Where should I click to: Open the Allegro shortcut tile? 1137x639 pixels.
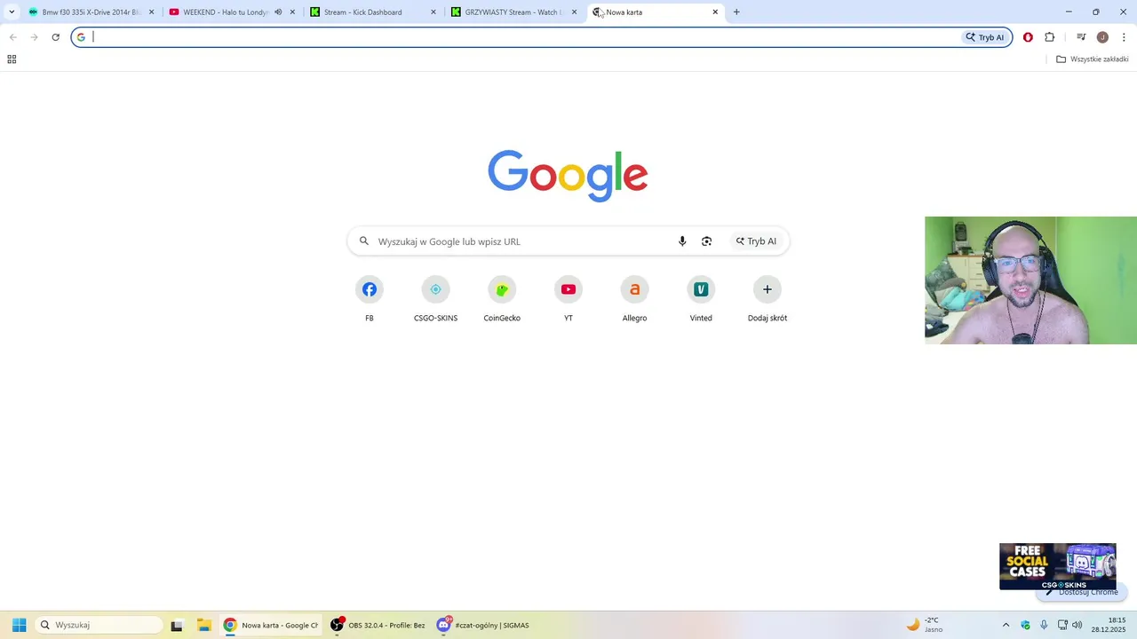(634, 299)
